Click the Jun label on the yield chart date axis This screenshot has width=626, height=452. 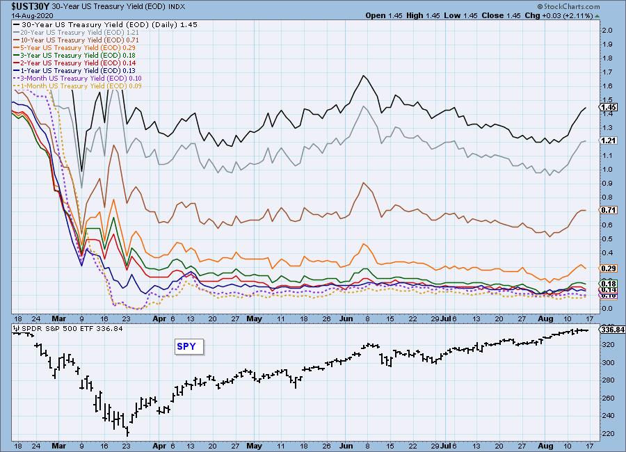(x=346, y=318)
